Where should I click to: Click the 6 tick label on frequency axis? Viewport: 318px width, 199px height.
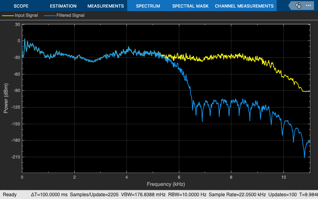(179, 177)
